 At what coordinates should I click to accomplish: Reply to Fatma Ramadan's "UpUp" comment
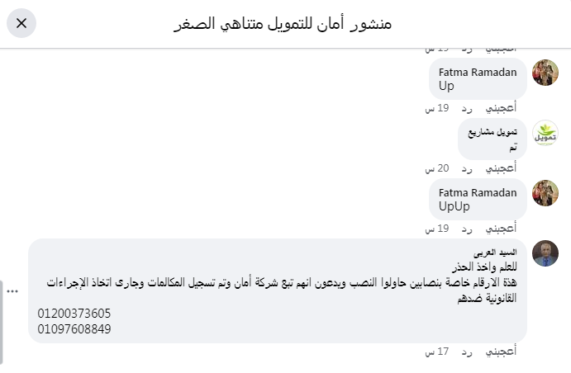pyautogui.click(x=467, y=228)
